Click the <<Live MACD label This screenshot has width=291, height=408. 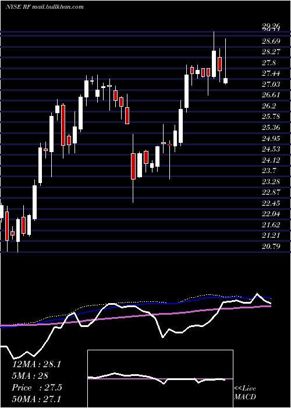(x=245, y=393)
